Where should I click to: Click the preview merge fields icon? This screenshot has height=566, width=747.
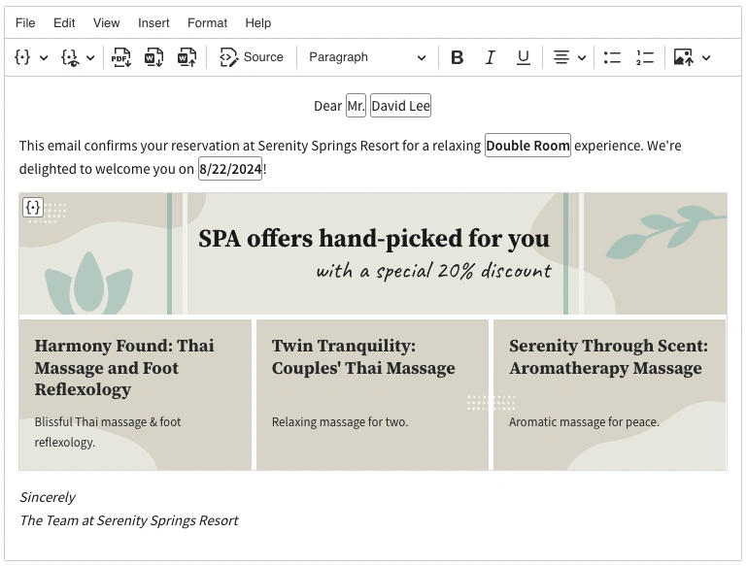[70, 57]
